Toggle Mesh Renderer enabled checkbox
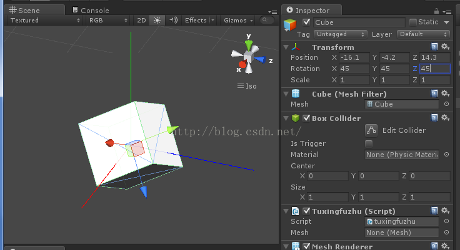 [306, 246]
